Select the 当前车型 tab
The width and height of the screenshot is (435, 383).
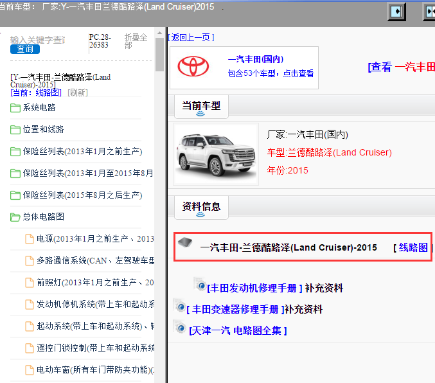(201, 107)
